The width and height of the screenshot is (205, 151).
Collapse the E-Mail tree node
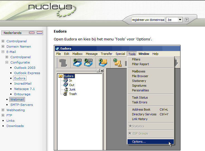3,52
